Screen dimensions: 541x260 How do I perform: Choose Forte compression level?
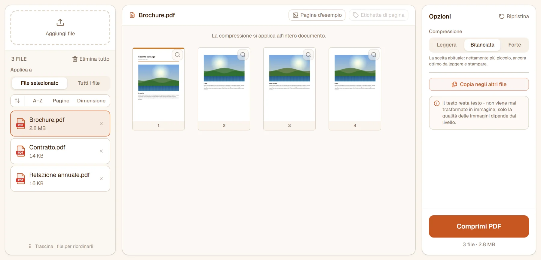click(515, 45)
